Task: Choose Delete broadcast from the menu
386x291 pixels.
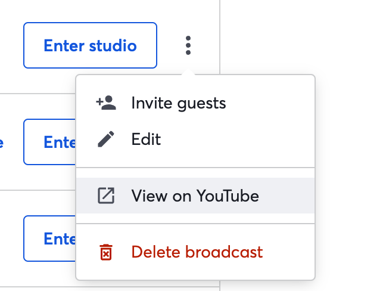Action: [x=195, y=252]
